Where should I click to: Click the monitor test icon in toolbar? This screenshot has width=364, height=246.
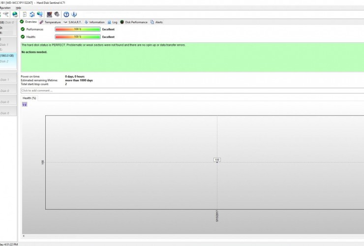[x=49, y=14]
